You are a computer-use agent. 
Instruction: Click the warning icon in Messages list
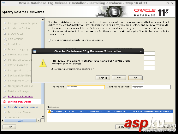(x=49, y=111)
